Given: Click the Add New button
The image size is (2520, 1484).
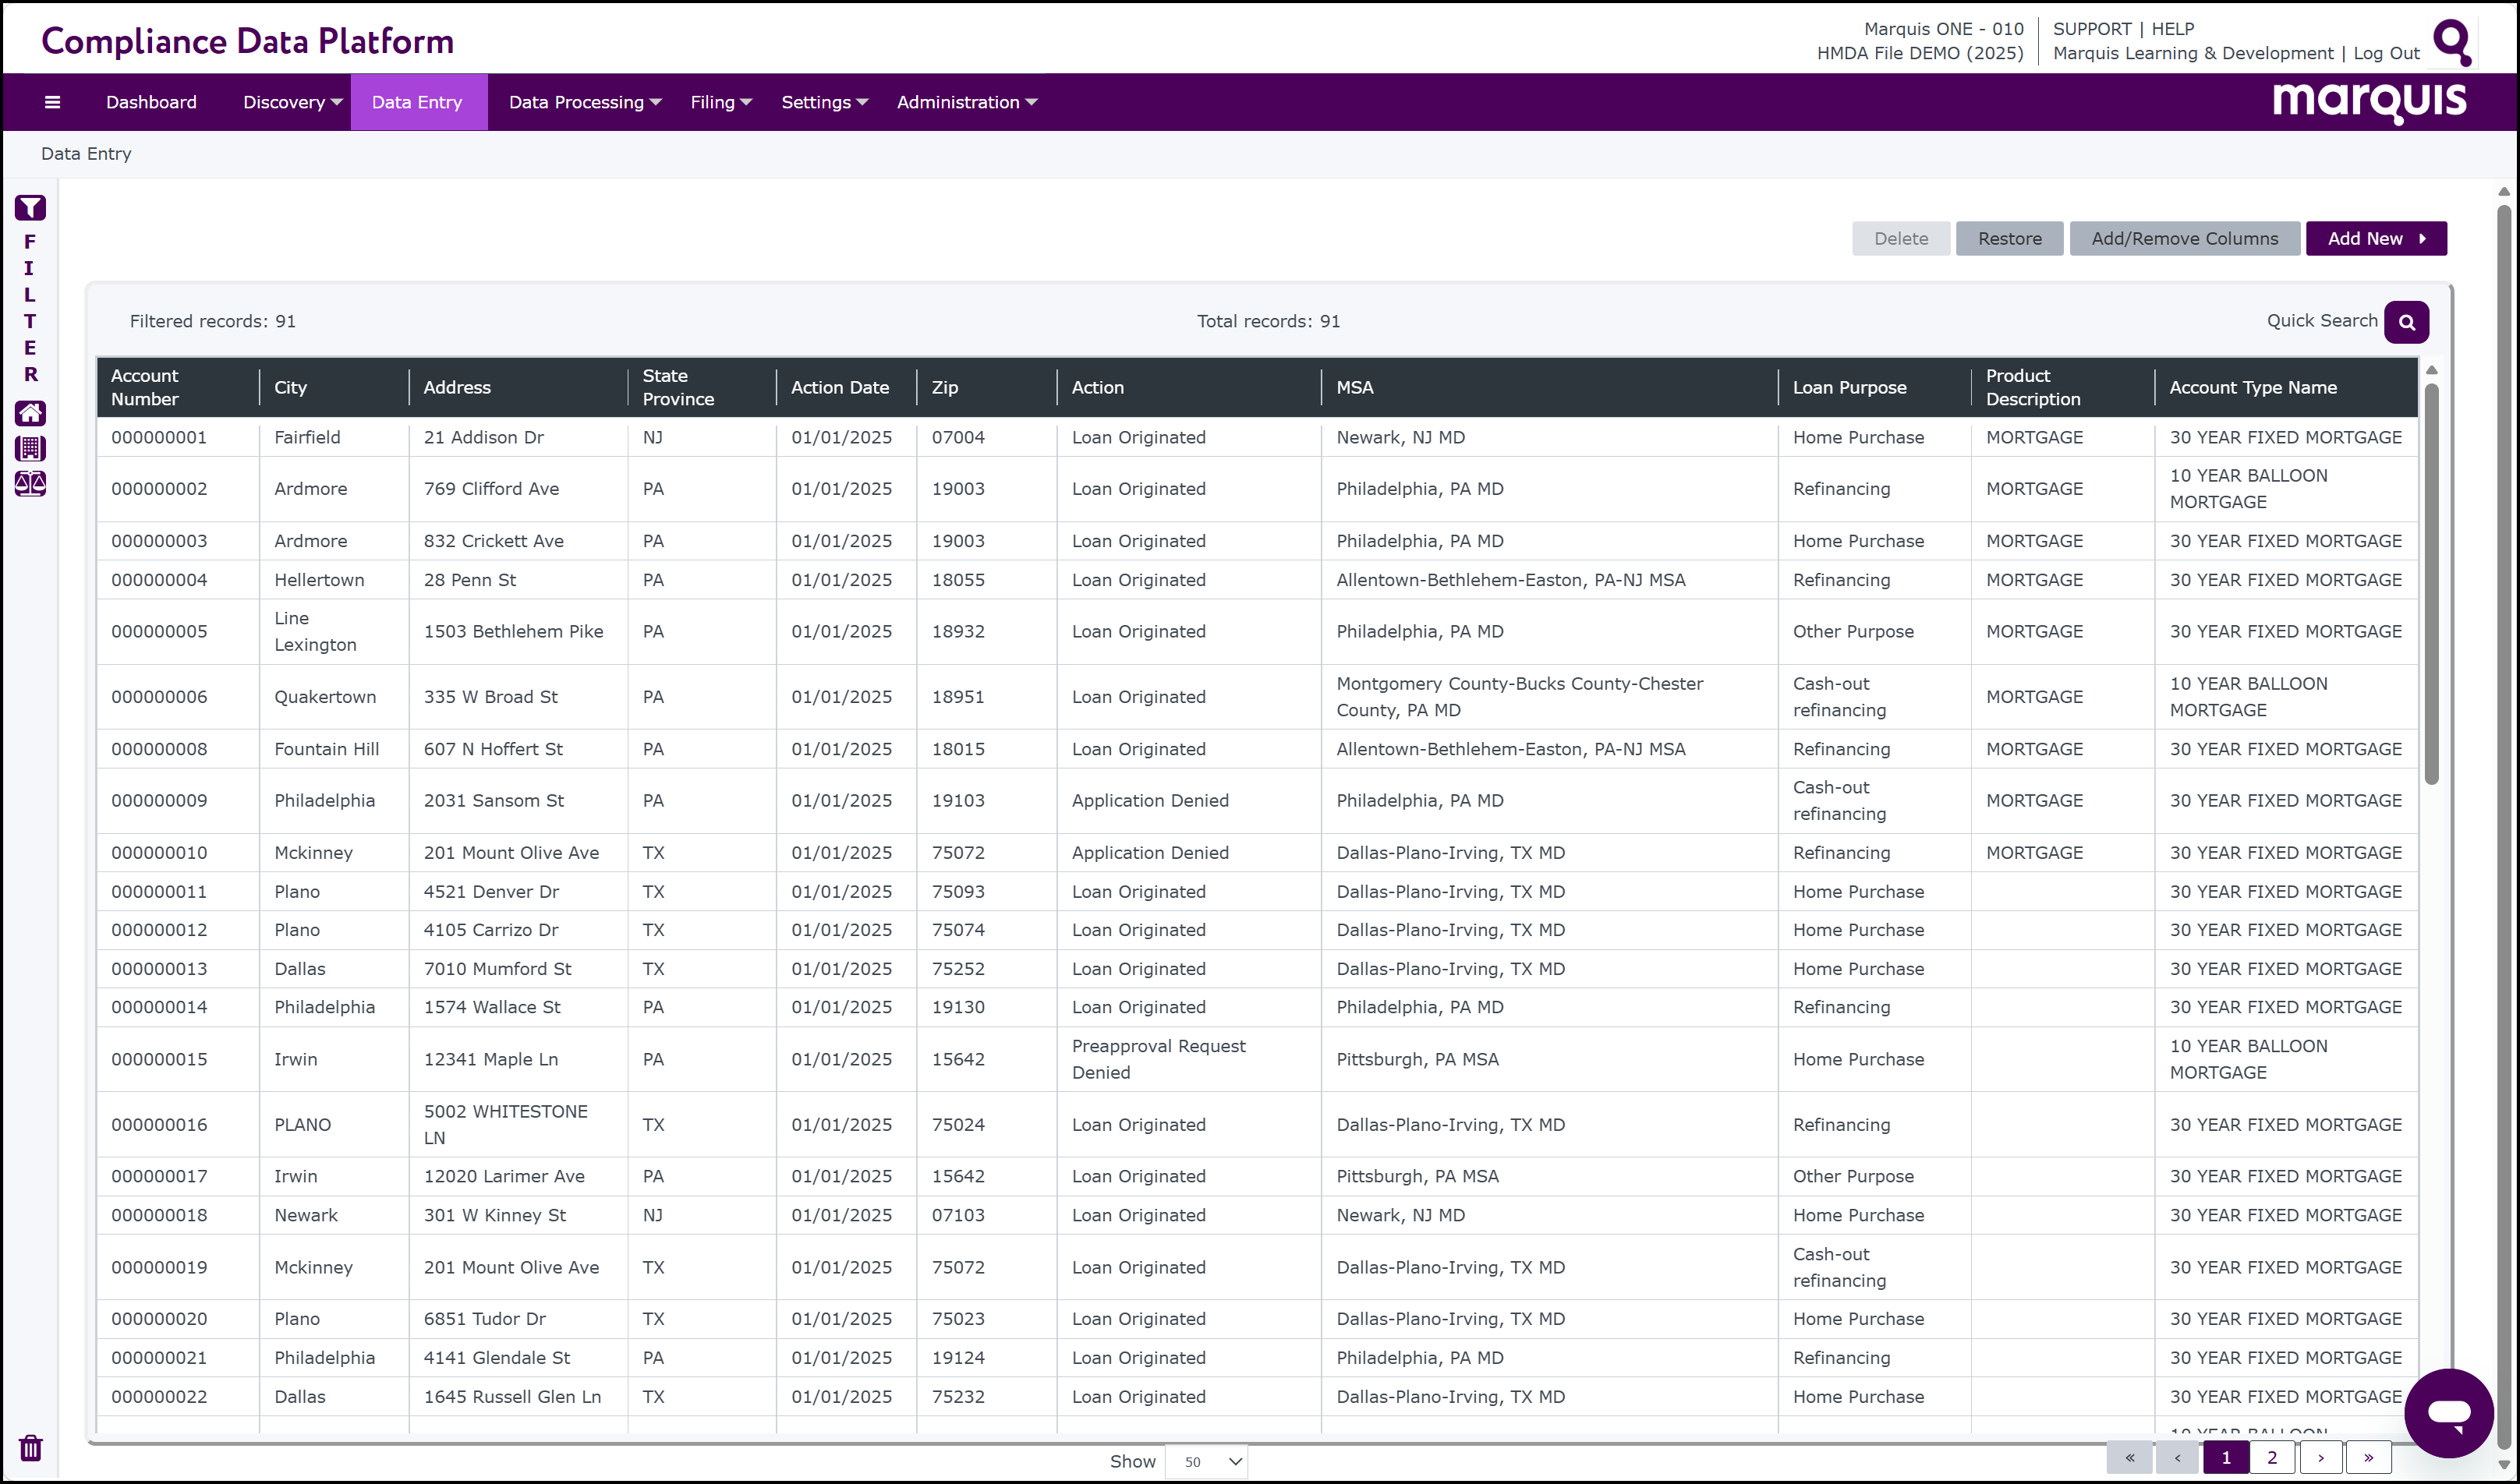Looking at the screenshot, I should tap(2376, 239).
